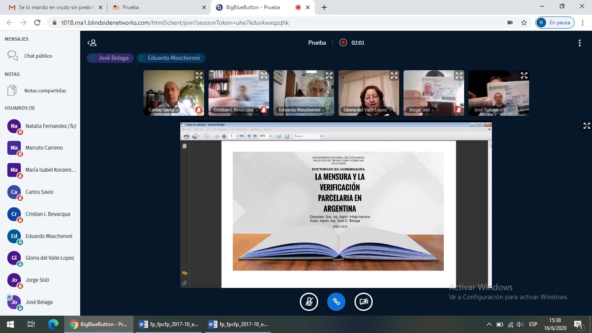Toggle the share webcam button
592x333 pixels.
pyautogui.click(x=364, y=302)
